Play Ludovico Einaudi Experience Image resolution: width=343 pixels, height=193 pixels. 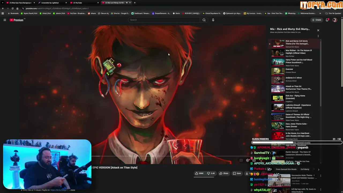tap(294, 108)
